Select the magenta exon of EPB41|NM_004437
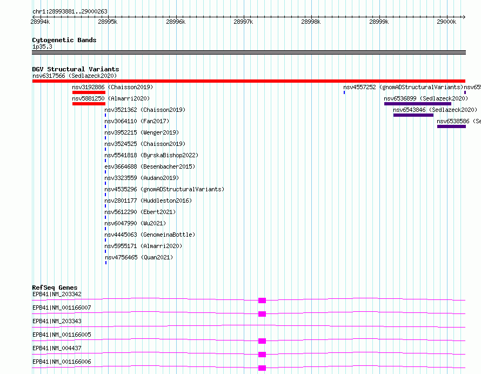 coord(262,355)
